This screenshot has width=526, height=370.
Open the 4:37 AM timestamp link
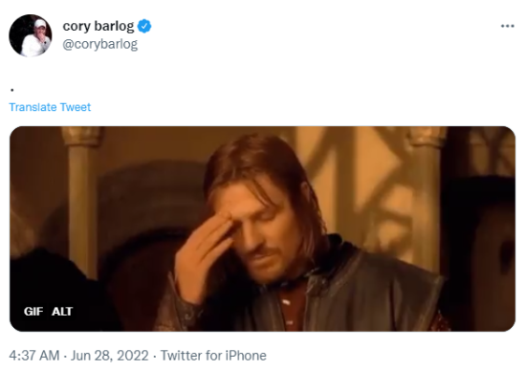34,356
